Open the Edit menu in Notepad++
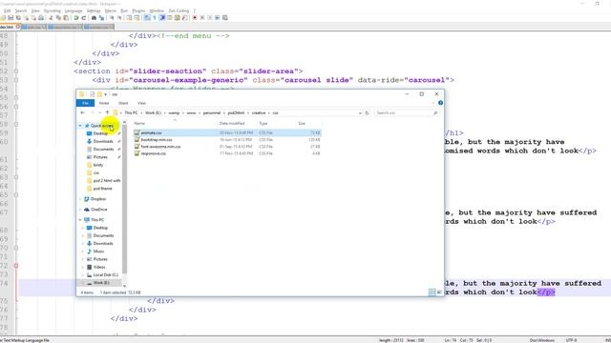611x343 pixels. click(x=8, y=10)
